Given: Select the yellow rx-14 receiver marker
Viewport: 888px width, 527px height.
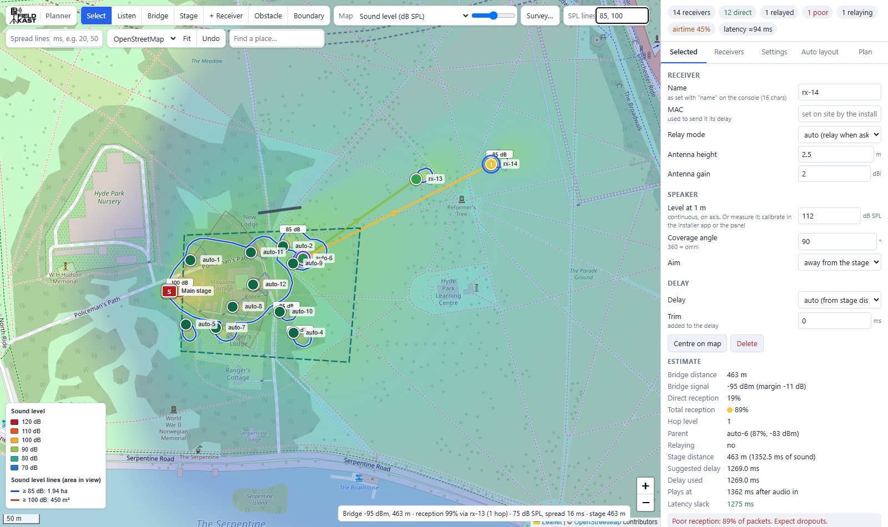Looking at the screenshot, I should [x=491, y=164].
